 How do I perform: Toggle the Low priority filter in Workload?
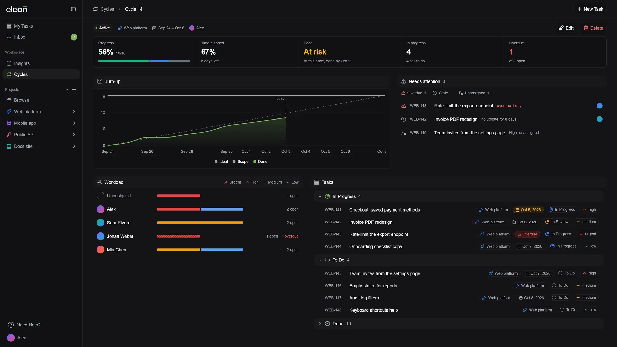(293, 182)
